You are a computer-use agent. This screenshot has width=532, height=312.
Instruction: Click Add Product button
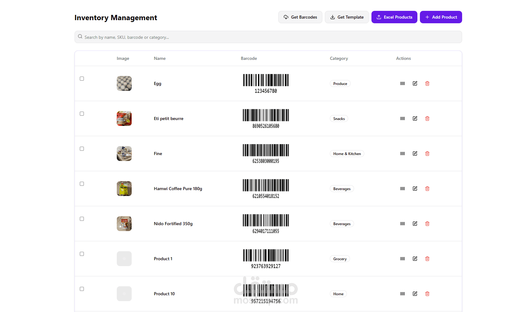tap(441, 17)
